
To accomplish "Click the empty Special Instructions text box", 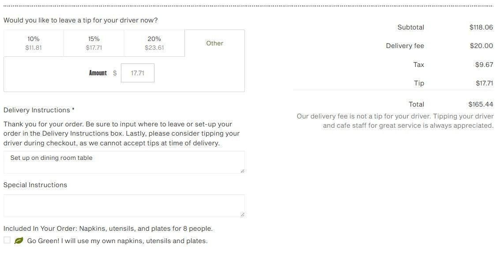I will click(124, 206).
